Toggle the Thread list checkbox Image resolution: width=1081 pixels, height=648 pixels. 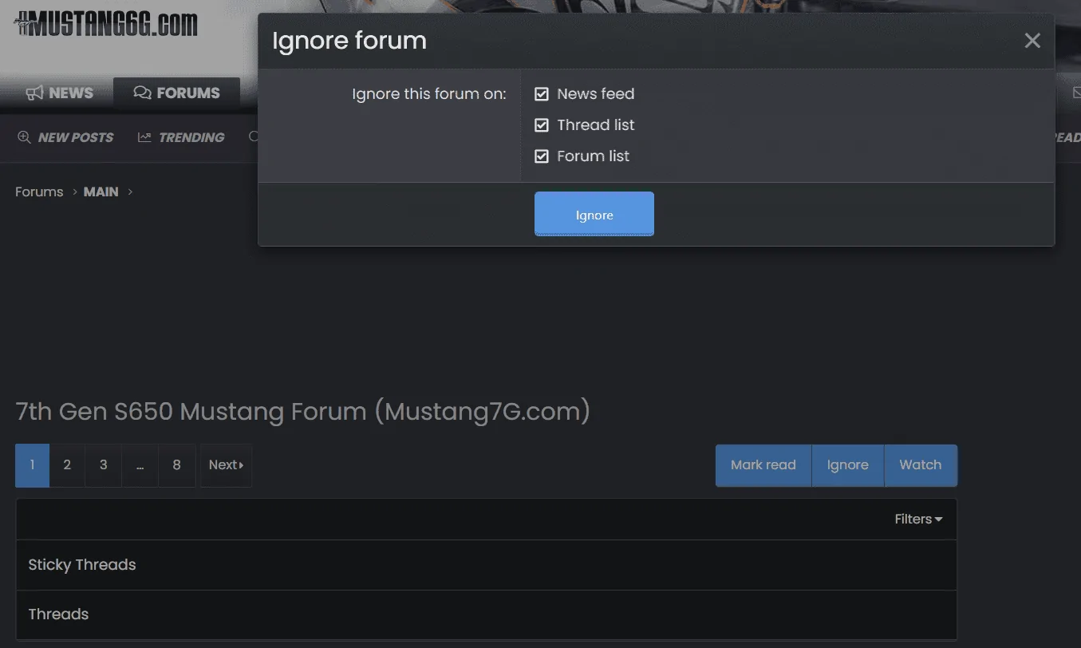[542, 125]
